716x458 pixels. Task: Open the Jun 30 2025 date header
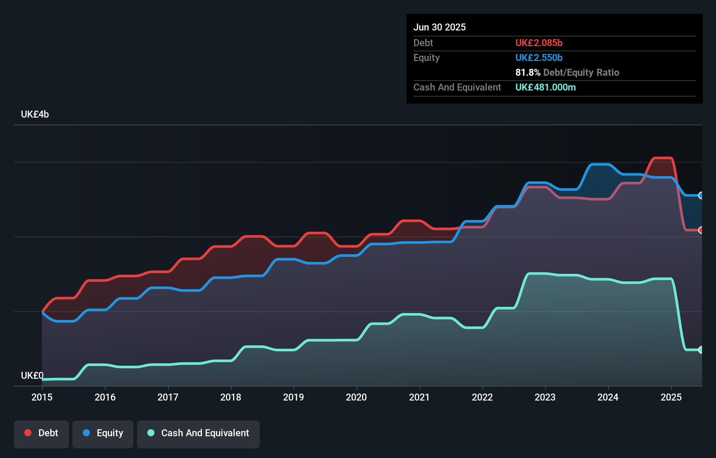coord(440,27)
